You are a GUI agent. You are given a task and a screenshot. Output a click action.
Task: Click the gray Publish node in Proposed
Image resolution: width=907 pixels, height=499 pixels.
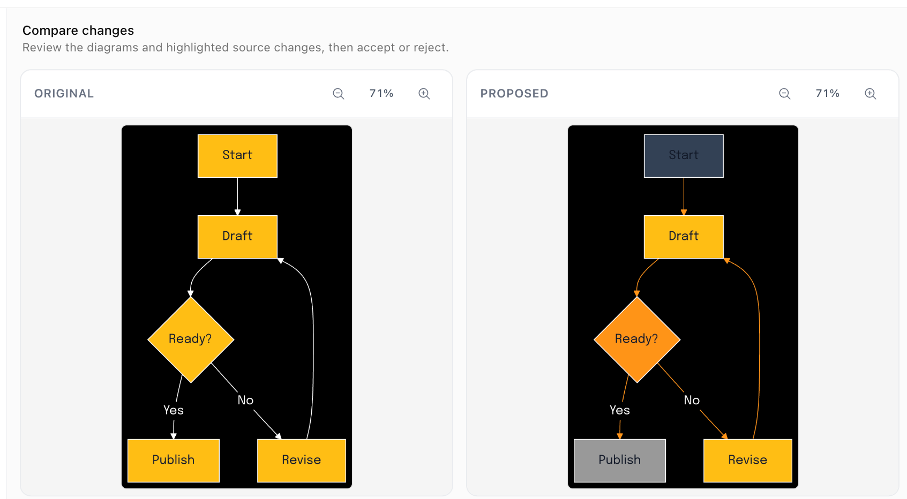[x=620, y=460]
